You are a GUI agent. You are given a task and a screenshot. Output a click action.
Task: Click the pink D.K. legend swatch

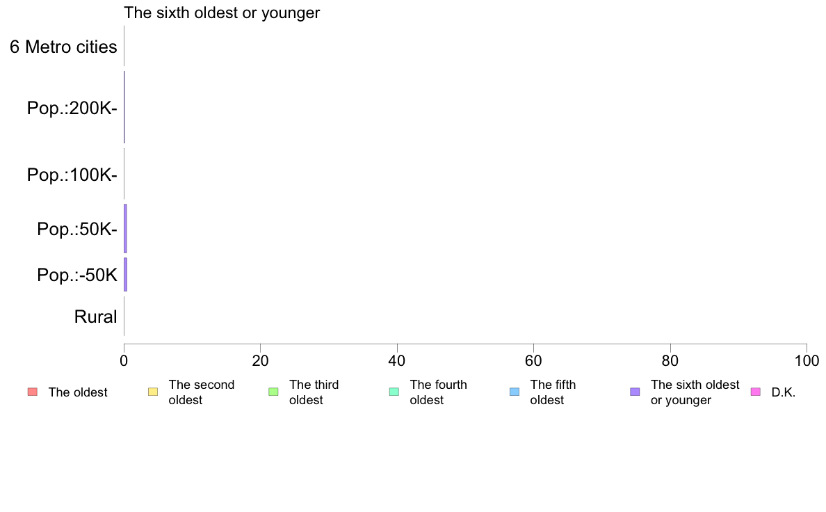[x=755, y=392]
